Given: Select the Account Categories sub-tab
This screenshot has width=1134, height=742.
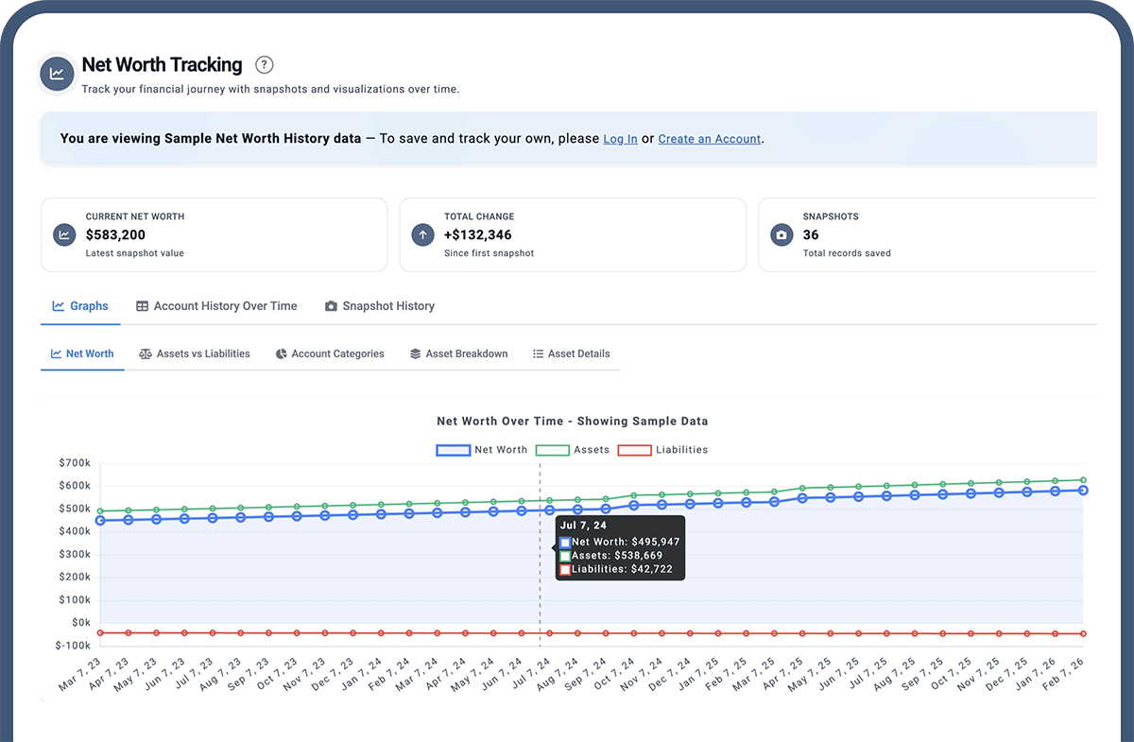Looking at the screenshot, I should tap(330, 354).
